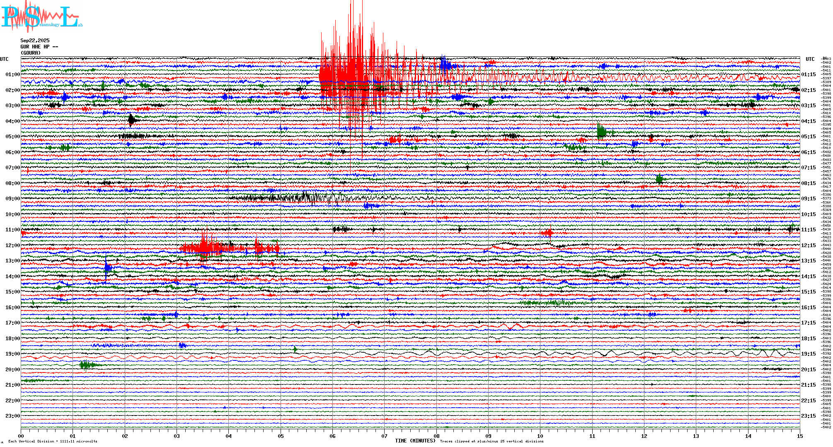This screenshot has height=447, width=833.
Task: Select the 19:00 hour label
Action: [12, 354]
